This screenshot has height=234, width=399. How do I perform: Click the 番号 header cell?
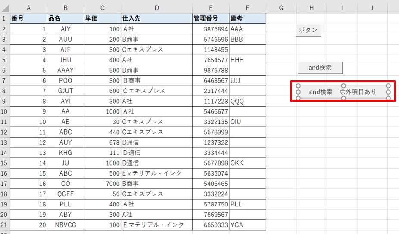tap(28, 18)
